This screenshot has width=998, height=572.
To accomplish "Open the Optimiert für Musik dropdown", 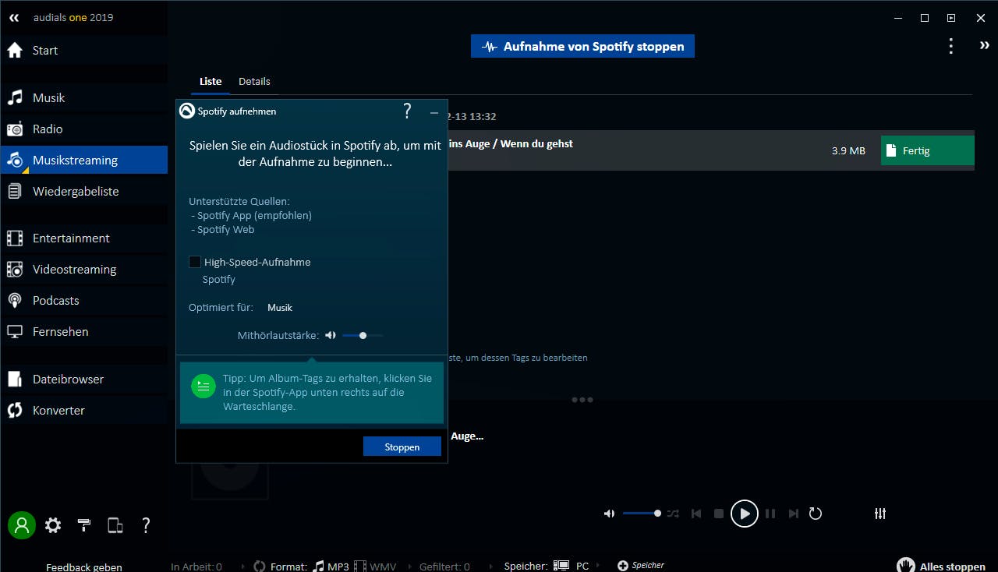I will pyautogui.click(x=280, y=308).
